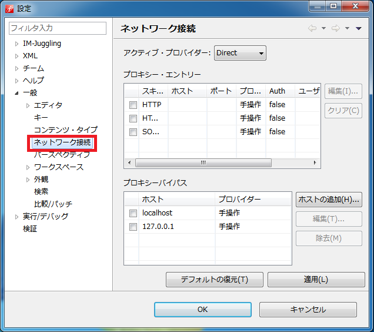This screenshot has width=374, height=332.
Task: Open the back history dropdown arrow
Action: coord(323,28)
